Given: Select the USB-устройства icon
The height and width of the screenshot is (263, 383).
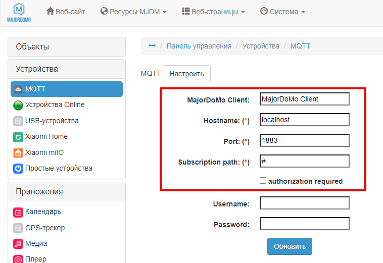Looking at the screenshot, I should (x=18, y=121).
